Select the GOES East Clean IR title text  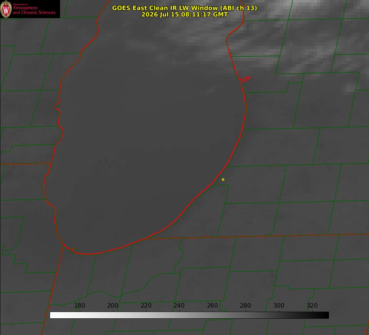pos(184,8)
